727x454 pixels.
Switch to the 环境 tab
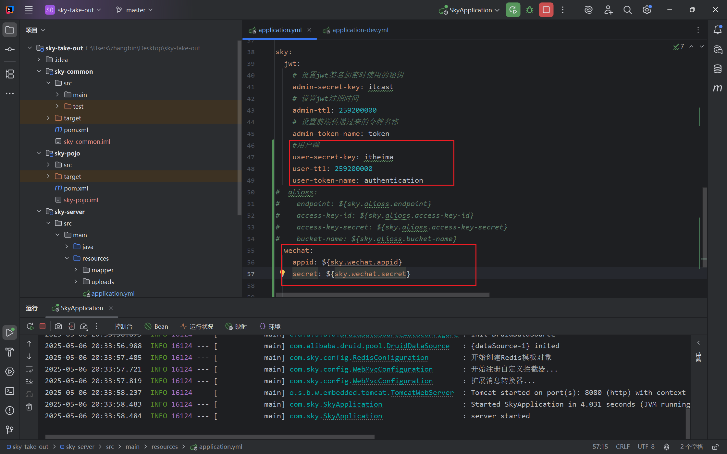tap(270, 326)
